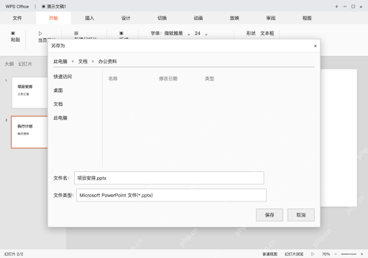Select 桌面 in dialog sidebar
Screen dimensions: 368x258
click(58, 90)
